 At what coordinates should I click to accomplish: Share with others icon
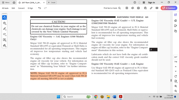[145, 8]
